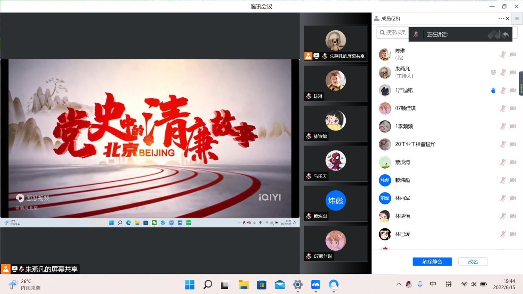The width and height of the screenshot is (523, 294).
Task: Toggle the camera icon for 陈琳 (我)
Action: 513,54
